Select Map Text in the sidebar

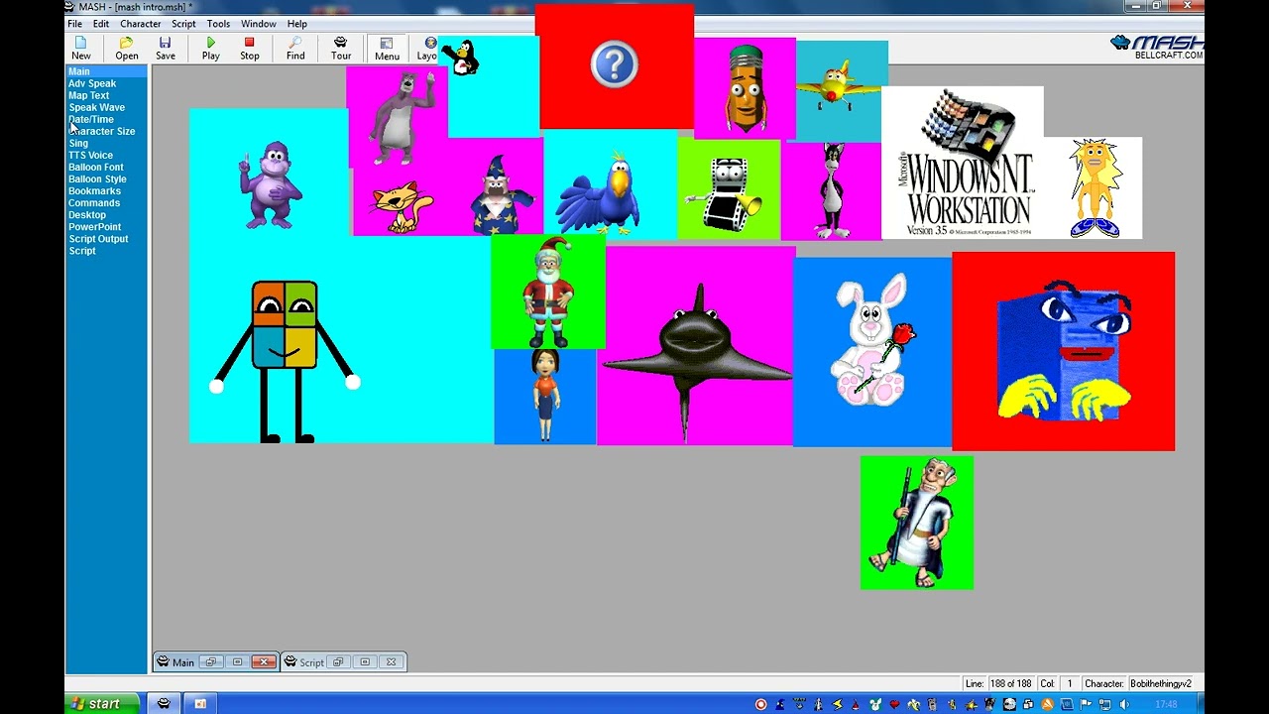coord(88,95)
